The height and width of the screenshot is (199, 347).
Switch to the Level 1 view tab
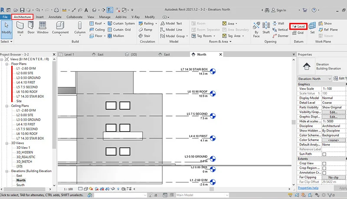tap(69, 55)
